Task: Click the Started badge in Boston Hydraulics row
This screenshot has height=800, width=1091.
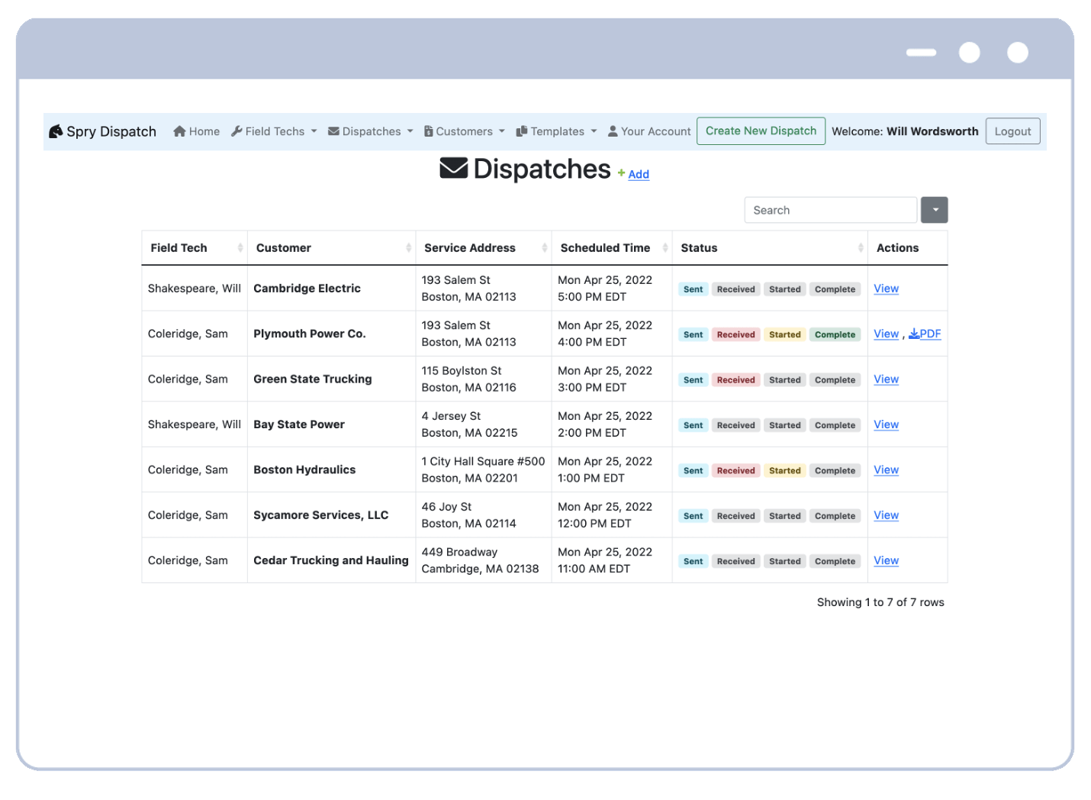Action: point(784,471)
